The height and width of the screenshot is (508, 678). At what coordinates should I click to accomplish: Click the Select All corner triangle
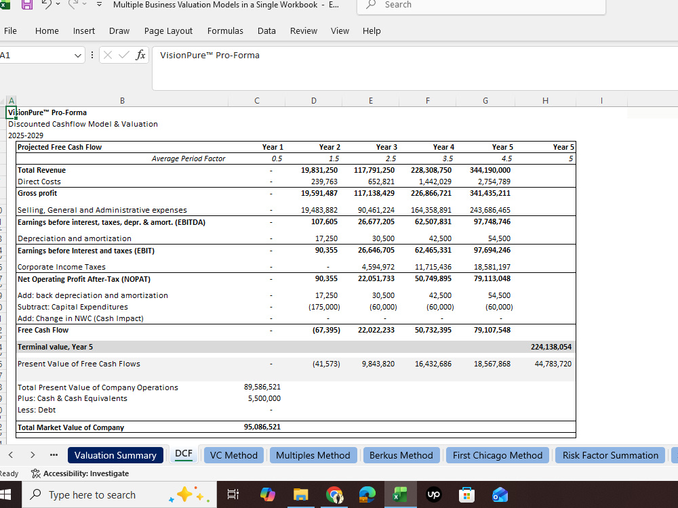tap(3, 101)
